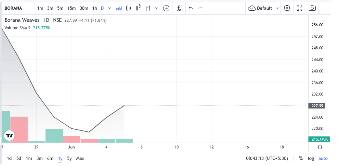Select the Max date range
This screenshot has height=166, width=338.
point(80,159)
